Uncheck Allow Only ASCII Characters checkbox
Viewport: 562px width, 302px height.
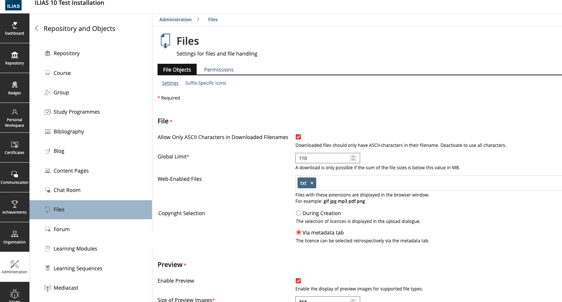[x=298, y=137]
